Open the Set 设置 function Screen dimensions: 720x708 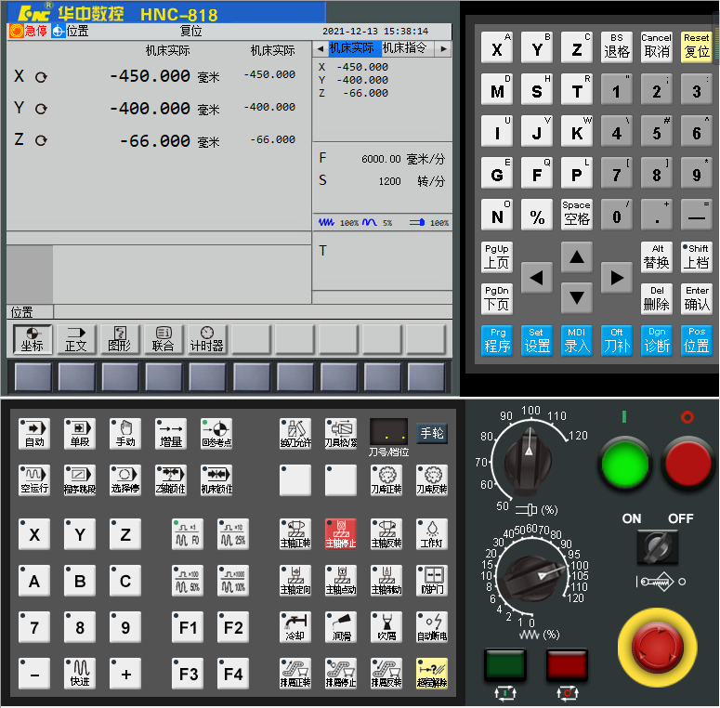537,341
